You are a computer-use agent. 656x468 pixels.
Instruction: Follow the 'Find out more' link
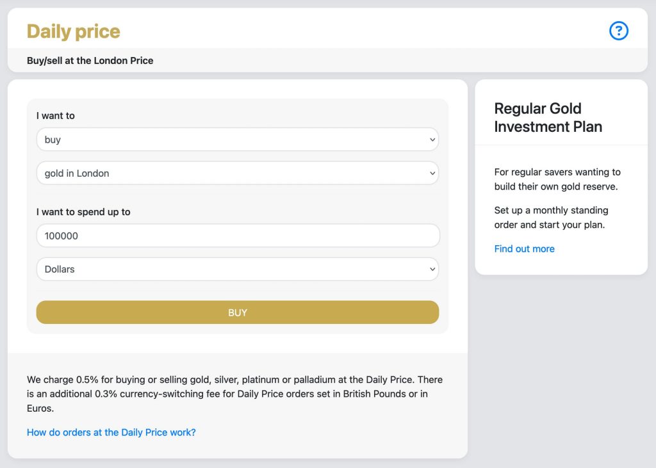point(524,249)
